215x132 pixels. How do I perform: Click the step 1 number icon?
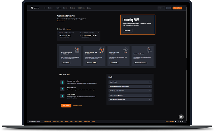62,83
